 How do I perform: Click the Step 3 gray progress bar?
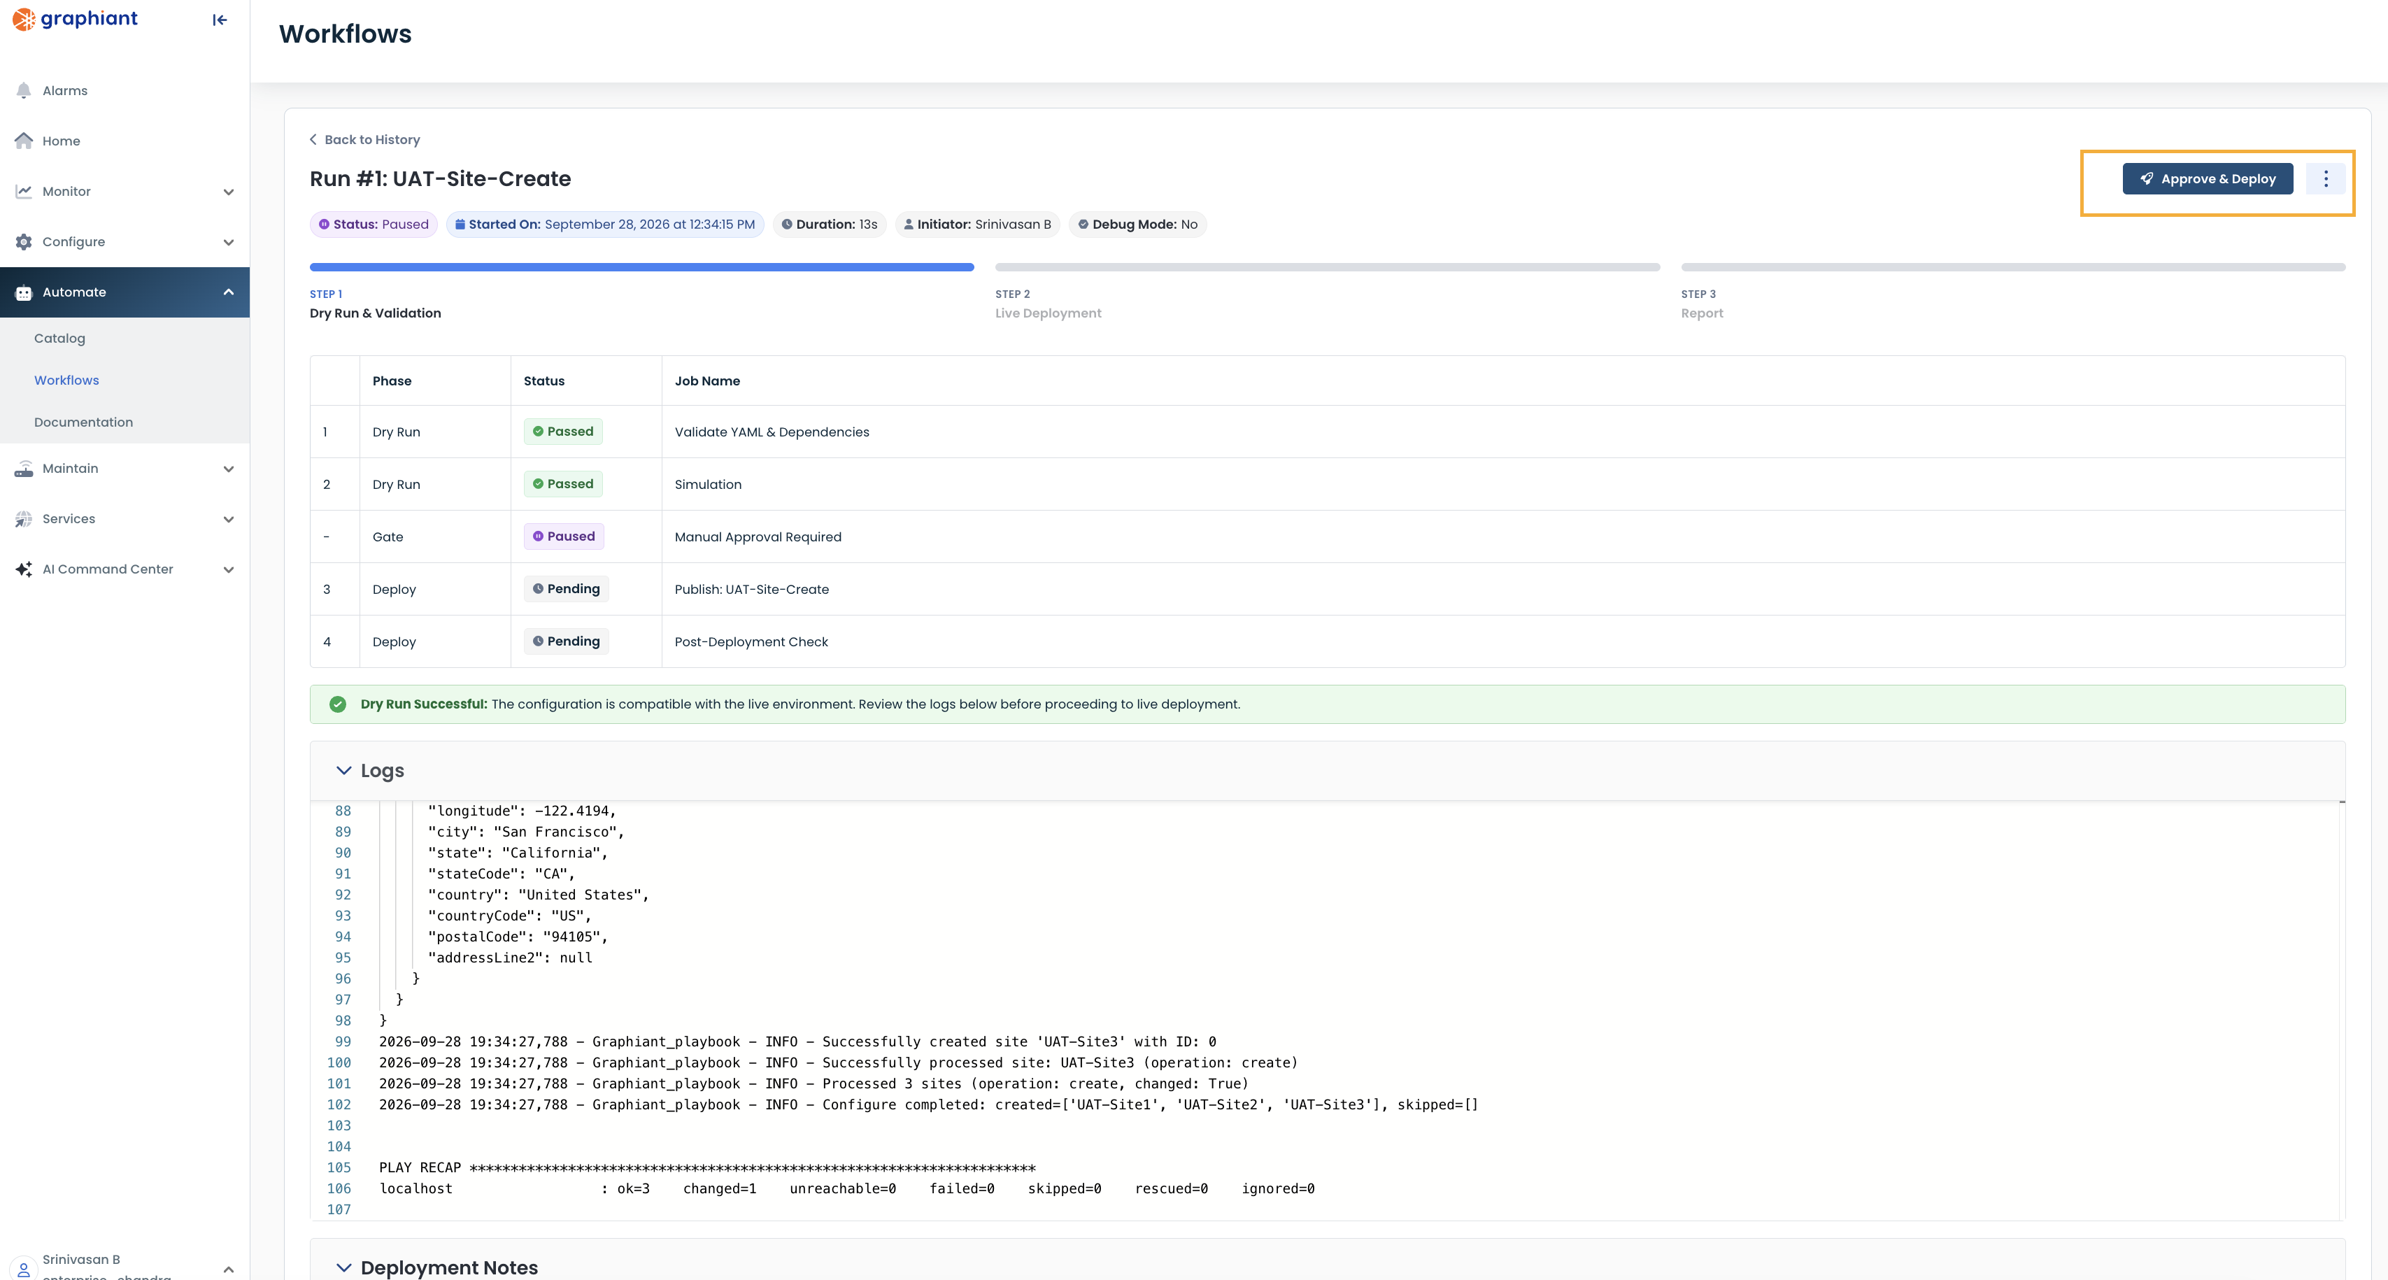[x=2014, y=267]
